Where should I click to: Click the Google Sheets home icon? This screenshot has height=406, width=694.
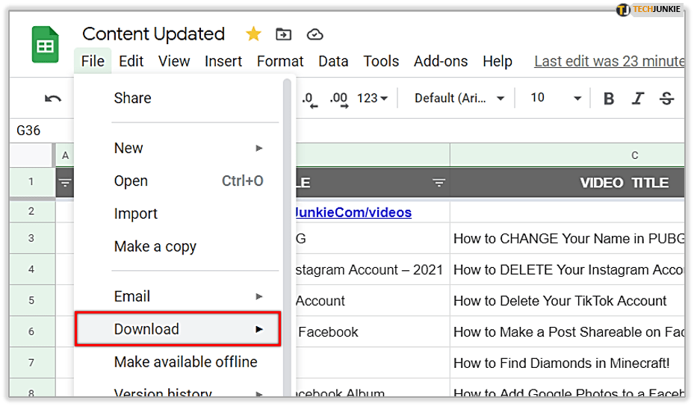coord(45,46)
